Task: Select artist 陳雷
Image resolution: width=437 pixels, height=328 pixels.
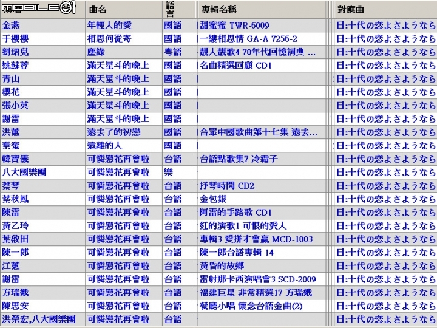Action: pos(11,213)
